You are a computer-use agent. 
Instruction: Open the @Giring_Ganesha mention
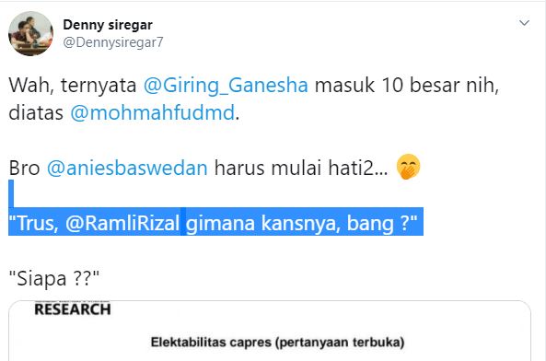click(226, 86)
